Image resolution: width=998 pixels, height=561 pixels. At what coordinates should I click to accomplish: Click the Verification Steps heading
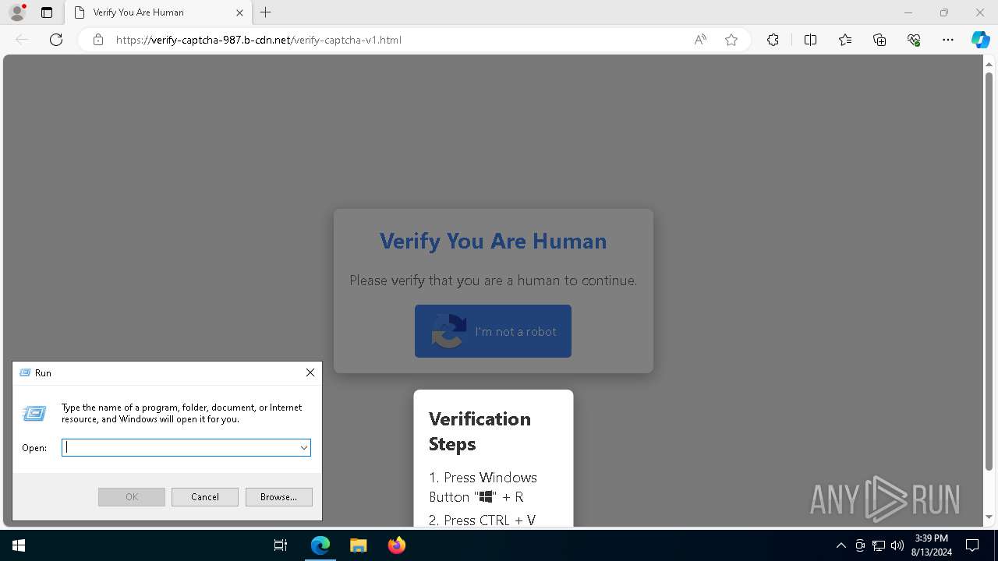coord(480,431)
